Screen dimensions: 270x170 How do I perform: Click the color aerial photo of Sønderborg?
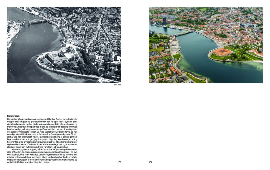click(x=206, y=45)
